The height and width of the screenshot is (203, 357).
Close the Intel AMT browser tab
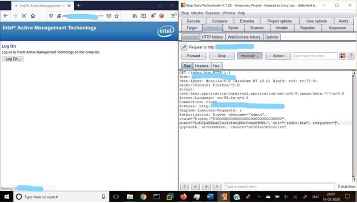(69, 5)
